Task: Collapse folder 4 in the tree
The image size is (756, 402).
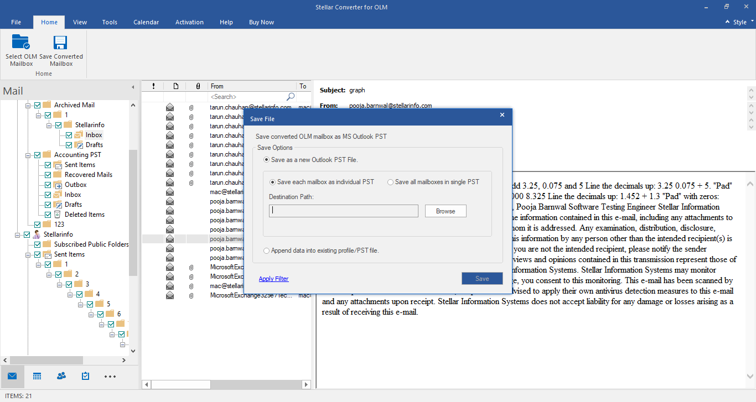Action: tap(70, 294)
